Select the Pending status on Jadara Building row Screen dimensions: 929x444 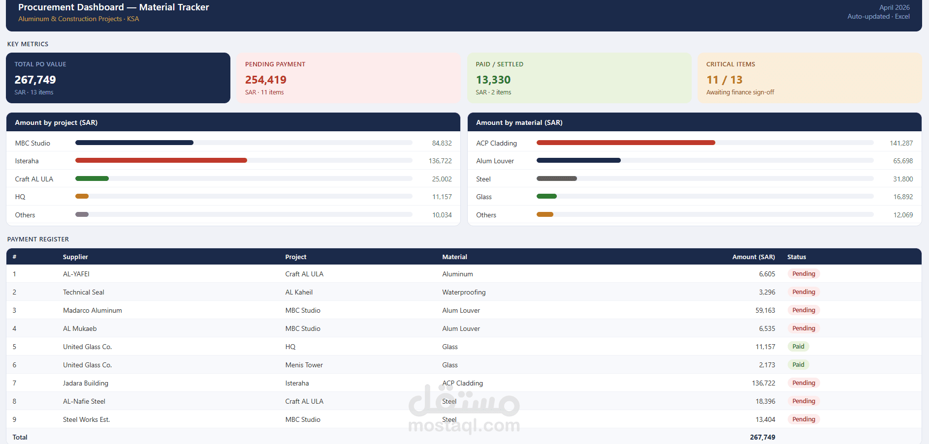803,383
